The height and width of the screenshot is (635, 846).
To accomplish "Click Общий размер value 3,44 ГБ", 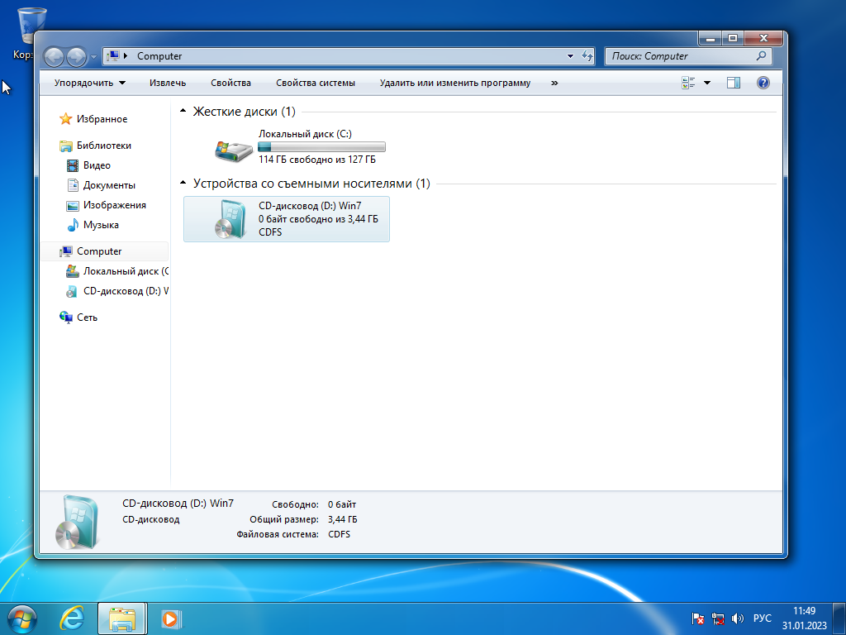I will [x=343, y=519].
